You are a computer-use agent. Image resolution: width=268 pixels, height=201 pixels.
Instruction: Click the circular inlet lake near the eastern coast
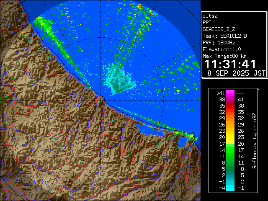click(x=183, y=141)
